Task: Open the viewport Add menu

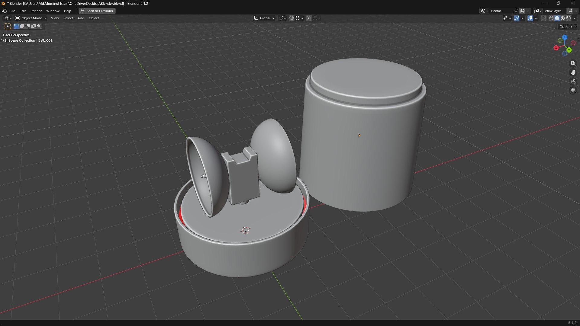Action: pos(81,18)
